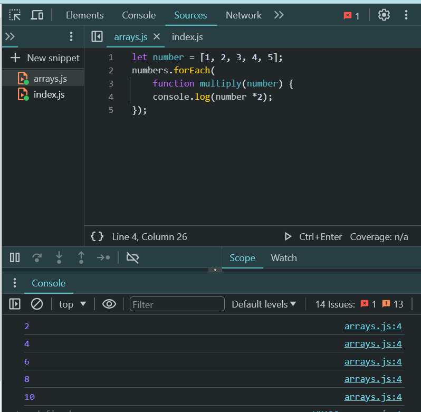Select the Console drawer tab
Viewport: 421px width, 412px height.
49,283
